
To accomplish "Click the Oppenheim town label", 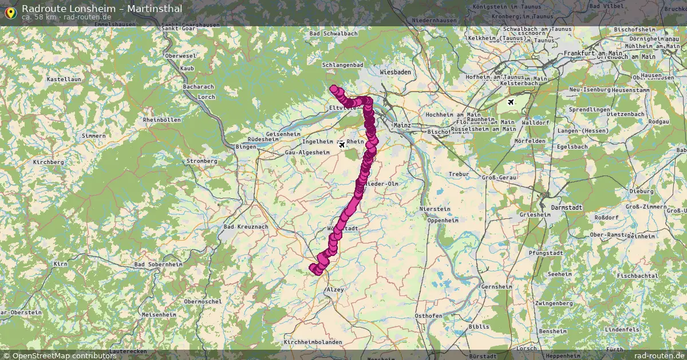I will pos(444,220).
